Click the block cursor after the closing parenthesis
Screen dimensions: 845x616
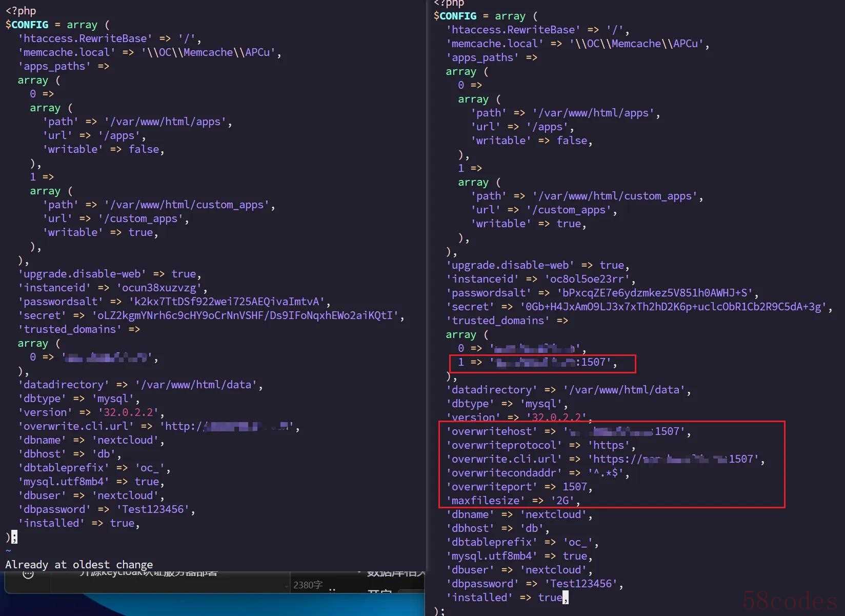coord(14,537)
